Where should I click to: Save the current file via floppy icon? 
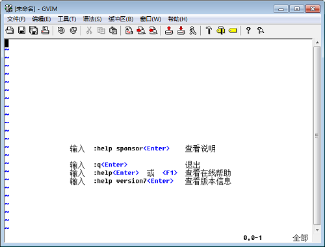tap(21, 30)
